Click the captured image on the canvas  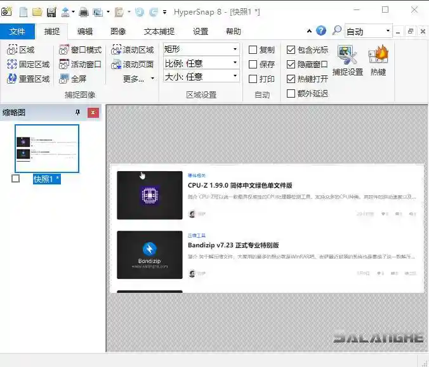267,228
